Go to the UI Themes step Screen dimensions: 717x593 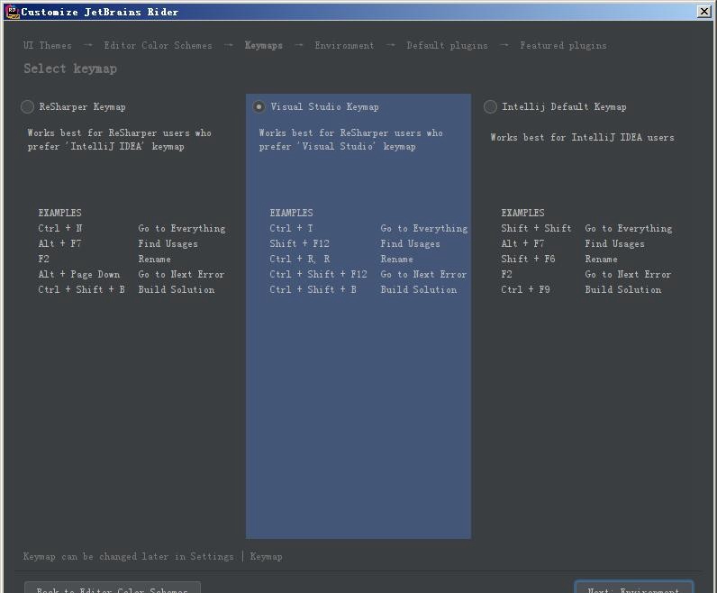pos(48,45)
